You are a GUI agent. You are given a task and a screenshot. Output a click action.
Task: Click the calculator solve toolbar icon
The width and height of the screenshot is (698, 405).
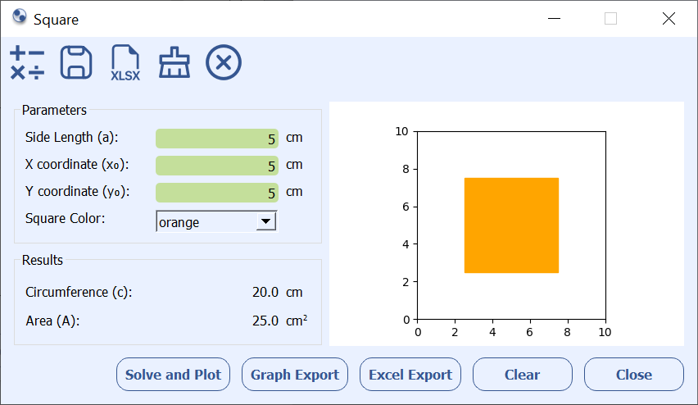tap(27, 63)
